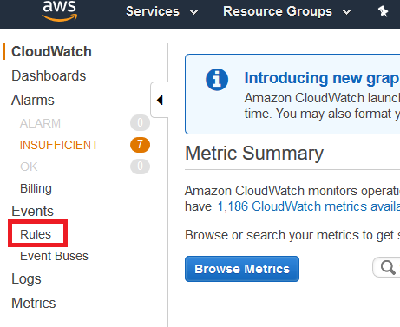Screen dimensions: 400x327
Task: Click the orange INSUFFICIENT count badge 7
Action: (x=140, y=145)
